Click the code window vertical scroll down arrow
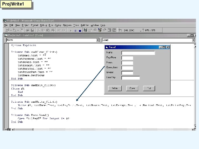The width and height of the screenshot is (199, 149). pos(195,126)
